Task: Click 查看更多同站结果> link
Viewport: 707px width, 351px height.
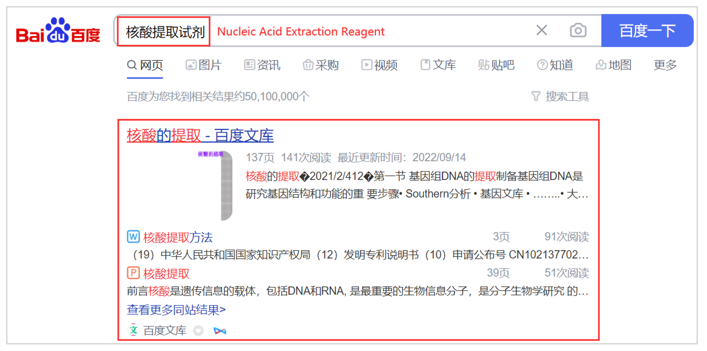Action: point(176,310)
